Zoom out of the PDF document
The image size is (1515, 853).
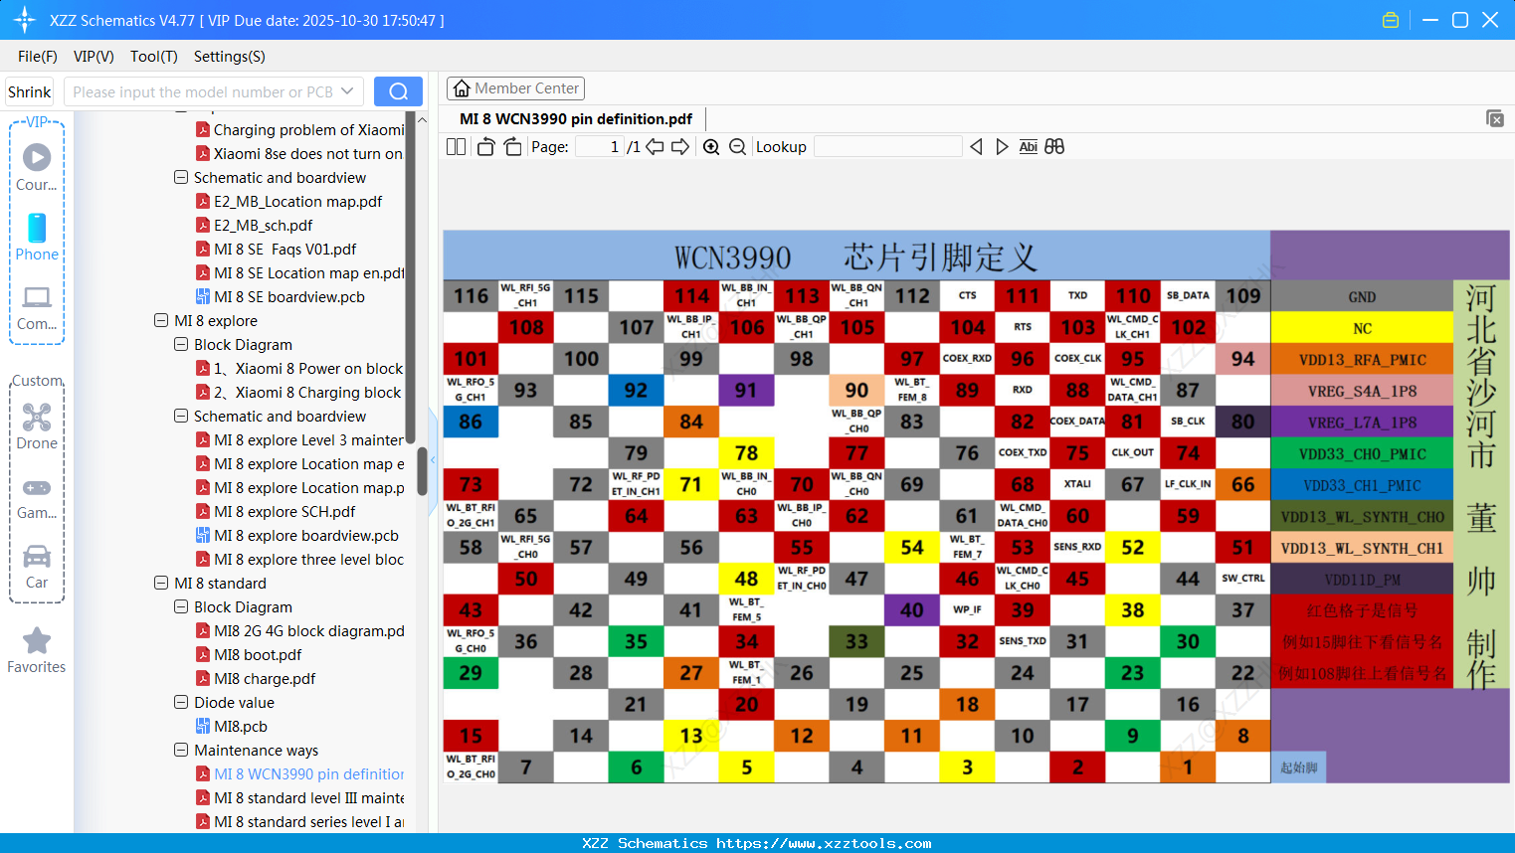[737, 147]
